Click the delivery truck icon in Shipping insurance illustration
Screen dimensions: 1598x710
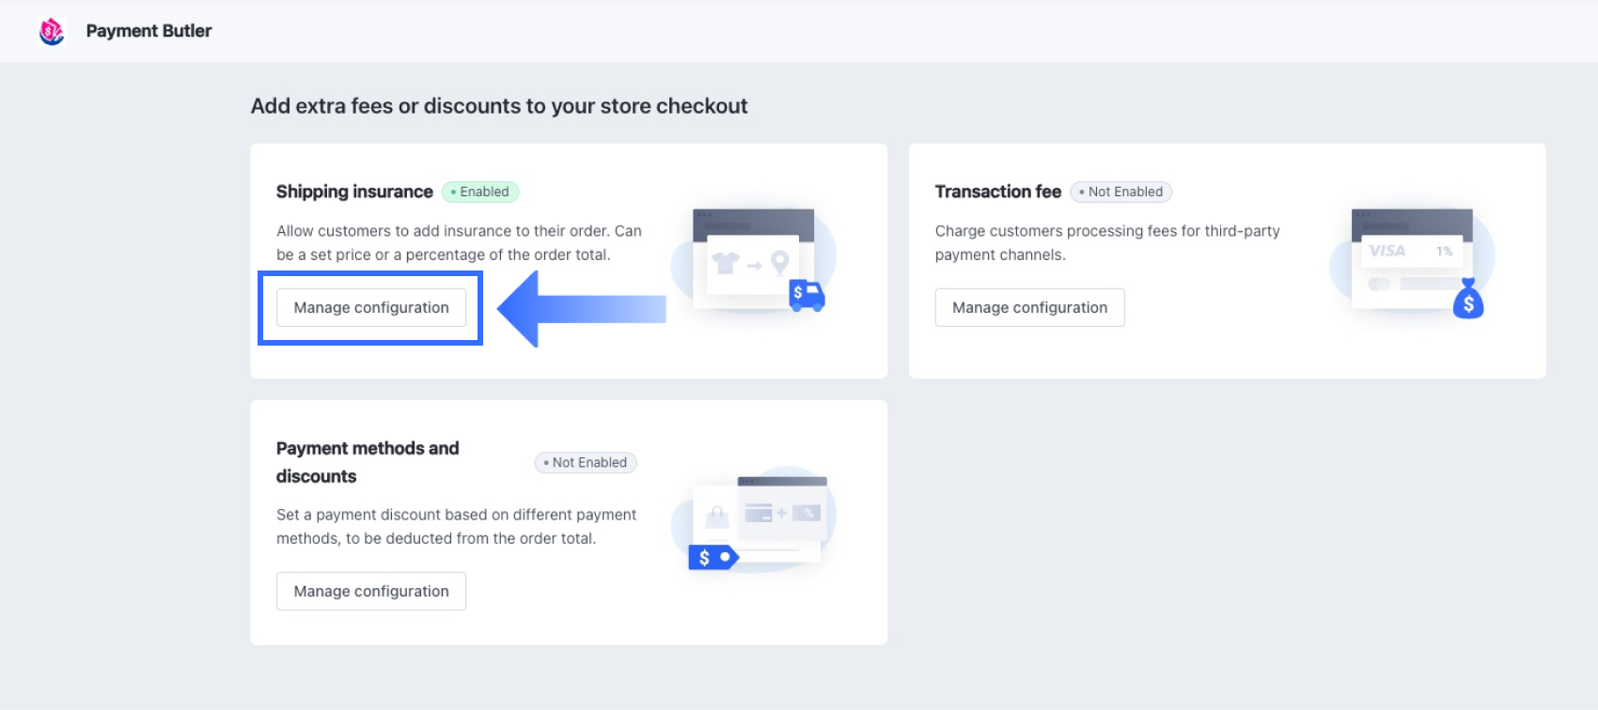click(x=807, y=295)
